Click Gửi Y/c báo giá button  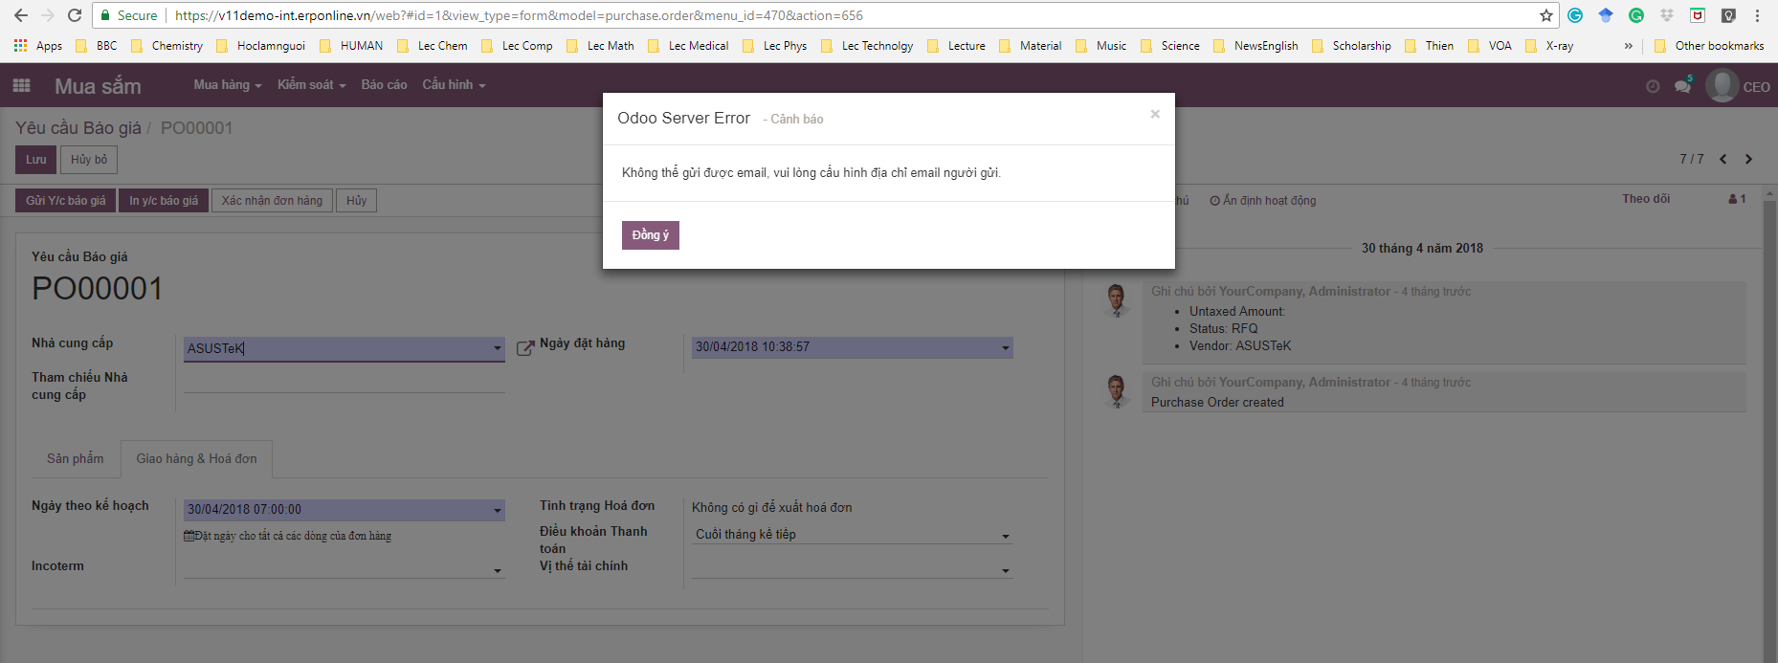coord(65,201)
